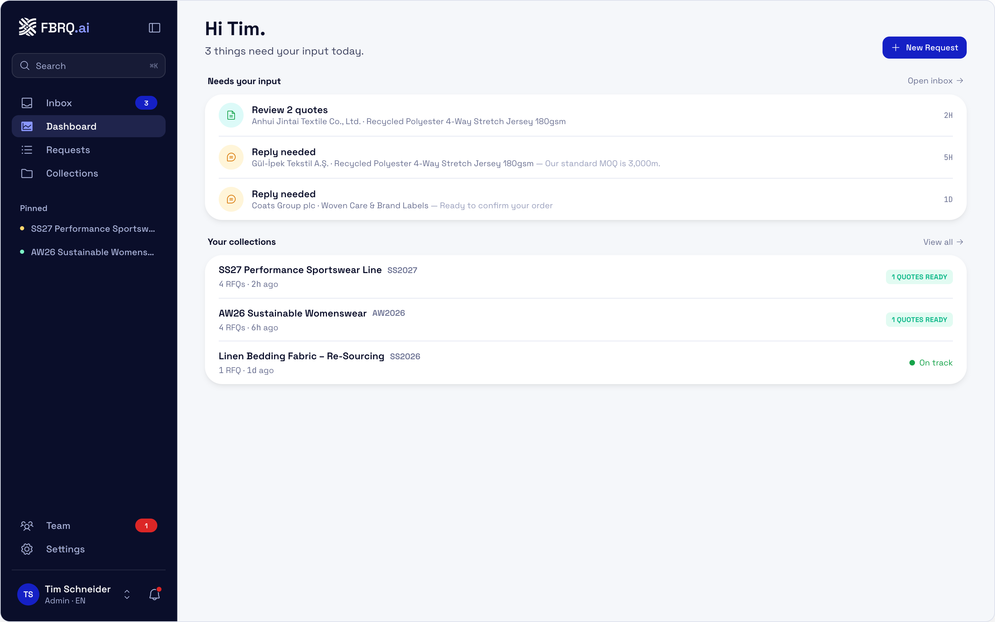Click the FBRQ.ai logo
The width and height of the screenshot is (995, 622).
54,27
